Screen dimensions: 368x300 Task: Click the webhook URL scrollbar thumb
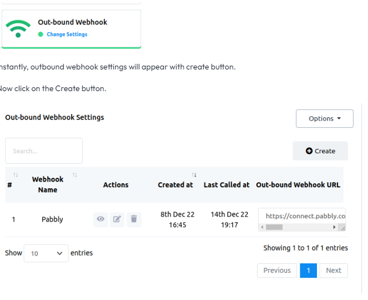tap(274, 227)
